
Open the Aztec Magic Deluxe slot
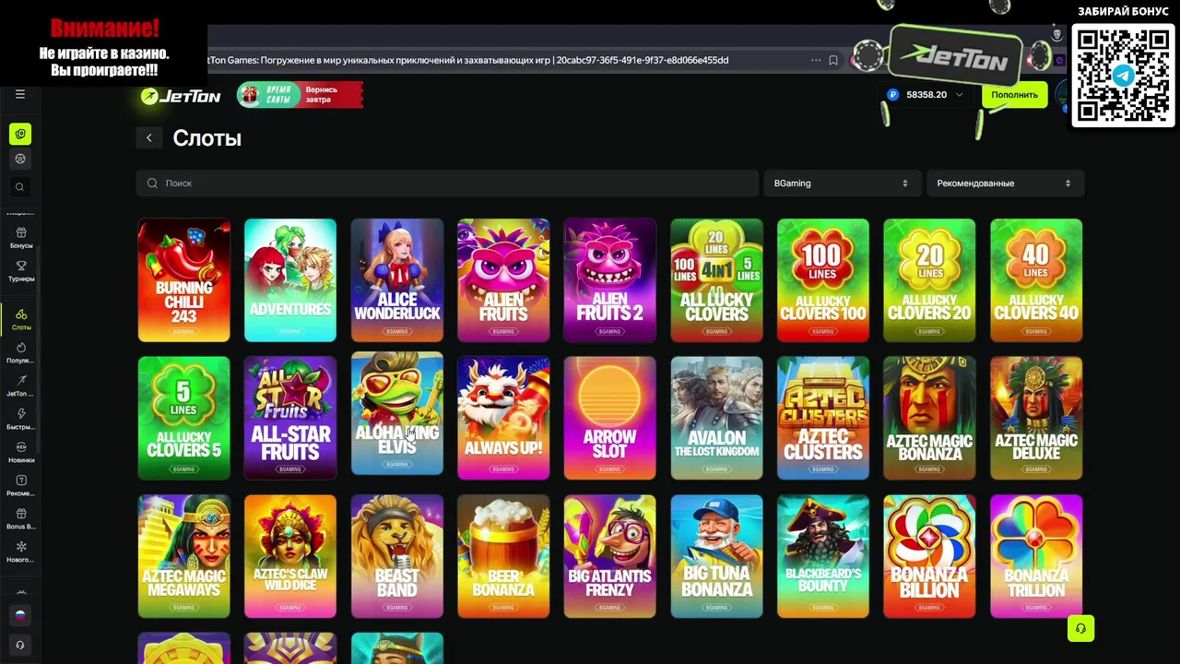click(1036, 419)
